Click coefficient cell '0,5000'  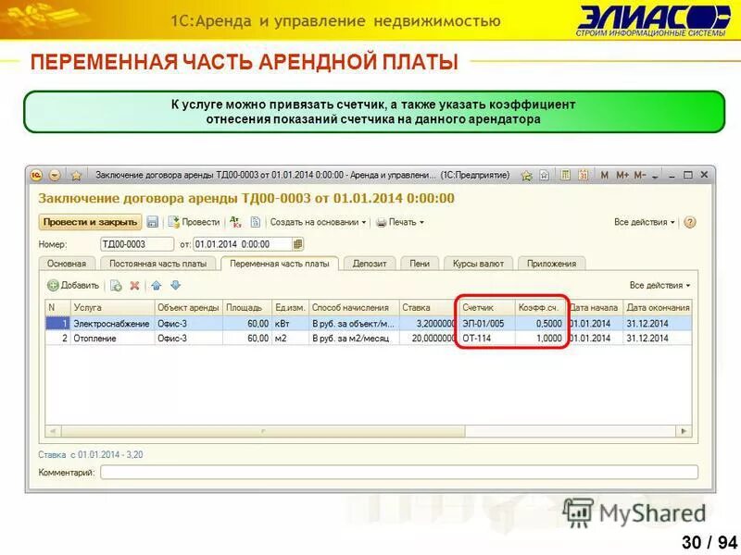point(540,323)
